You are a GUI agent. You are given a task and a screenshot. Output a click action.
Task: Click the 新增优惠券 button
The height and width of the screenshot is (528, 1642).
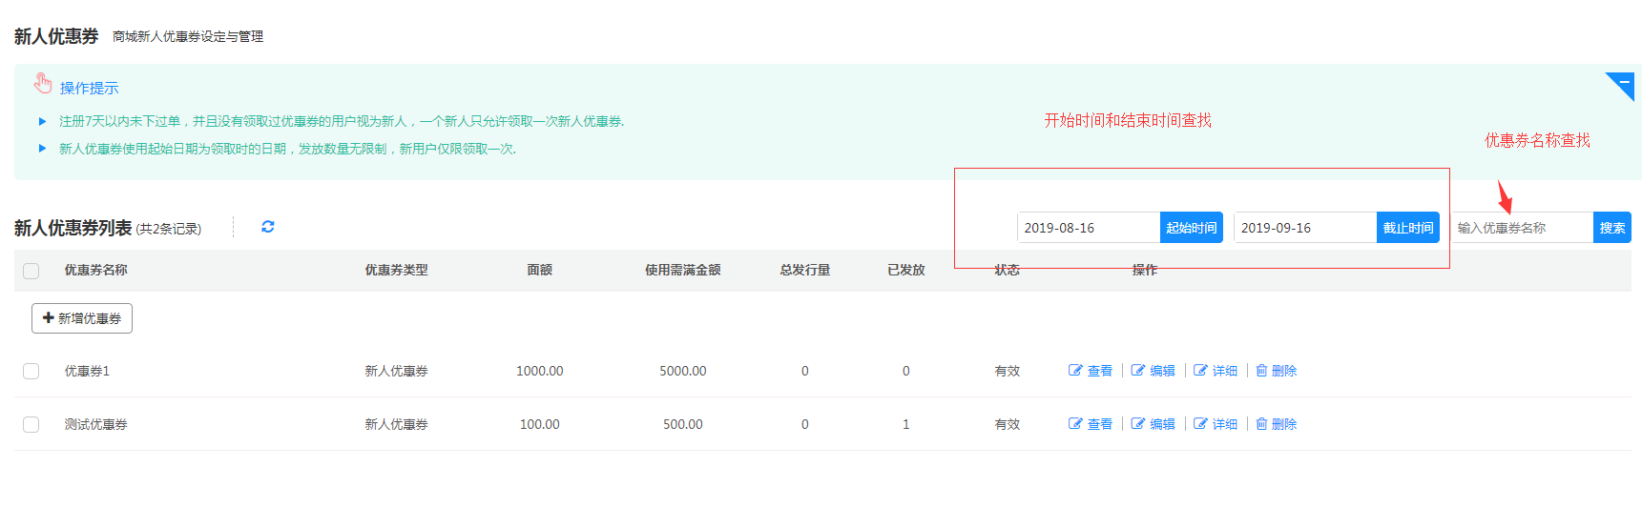tap(82, 318)
